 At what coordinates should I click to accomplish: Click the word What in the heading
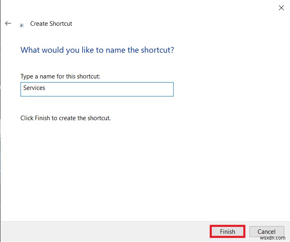(30, 50)
